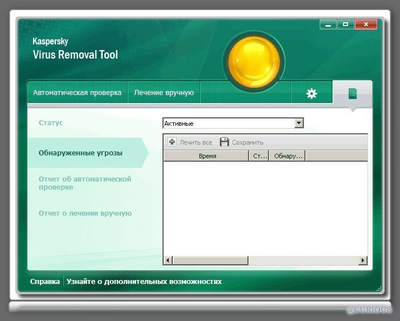
Task: Open the settings gear tab
Action: [x=312, y=93]
